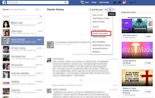Switch to the Recent tab
The image size is (155, 98).
[6, 10]
